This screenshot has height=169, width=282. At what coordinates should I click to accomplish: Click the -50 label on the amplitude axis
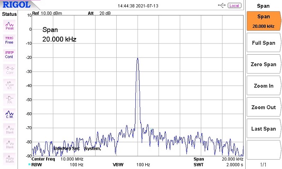pyautogui.click(x=29, y=100)
